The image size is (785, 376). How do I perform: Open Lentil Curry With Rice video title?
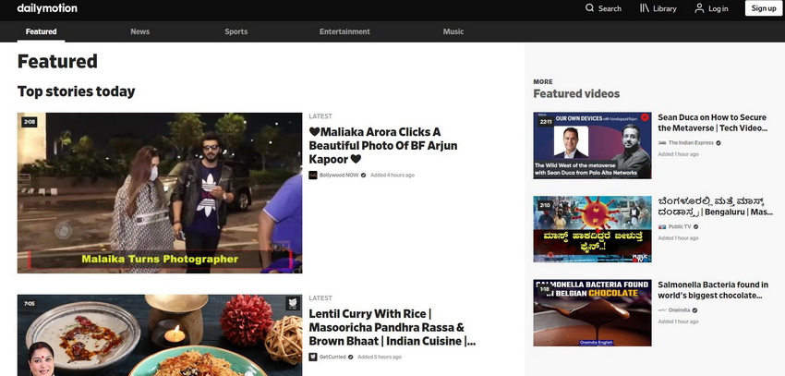(x=392, y=327)
